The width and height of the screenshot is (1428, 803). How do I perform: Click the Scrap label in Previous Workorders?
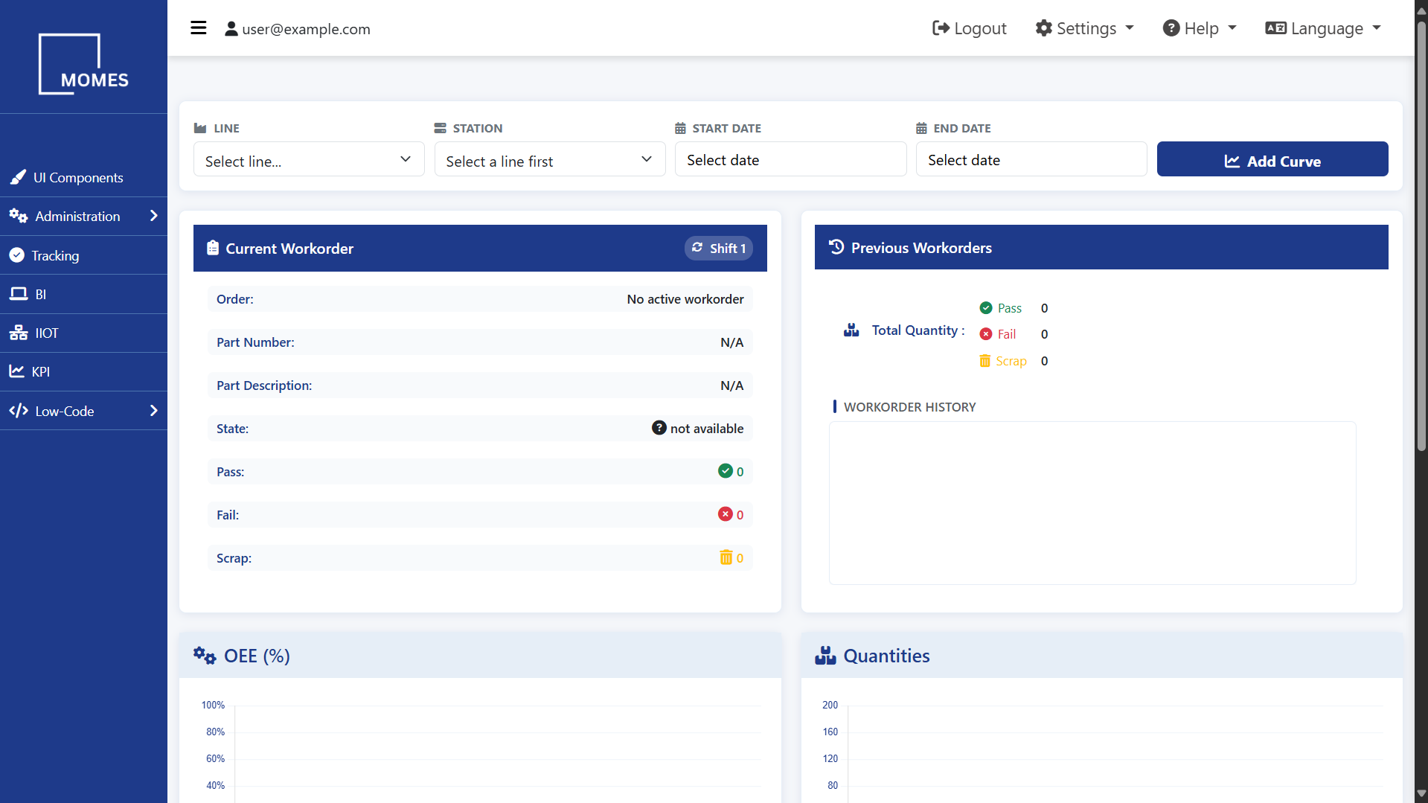tap(1011, 361)
